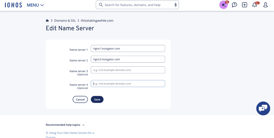Click the IONOS logo

(x=13, y=5)
